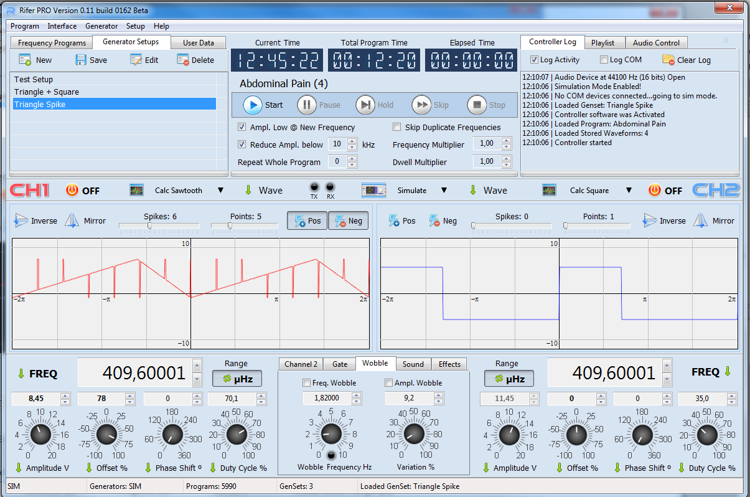
Task: Open the Gate tab
Action: (340, 364)
